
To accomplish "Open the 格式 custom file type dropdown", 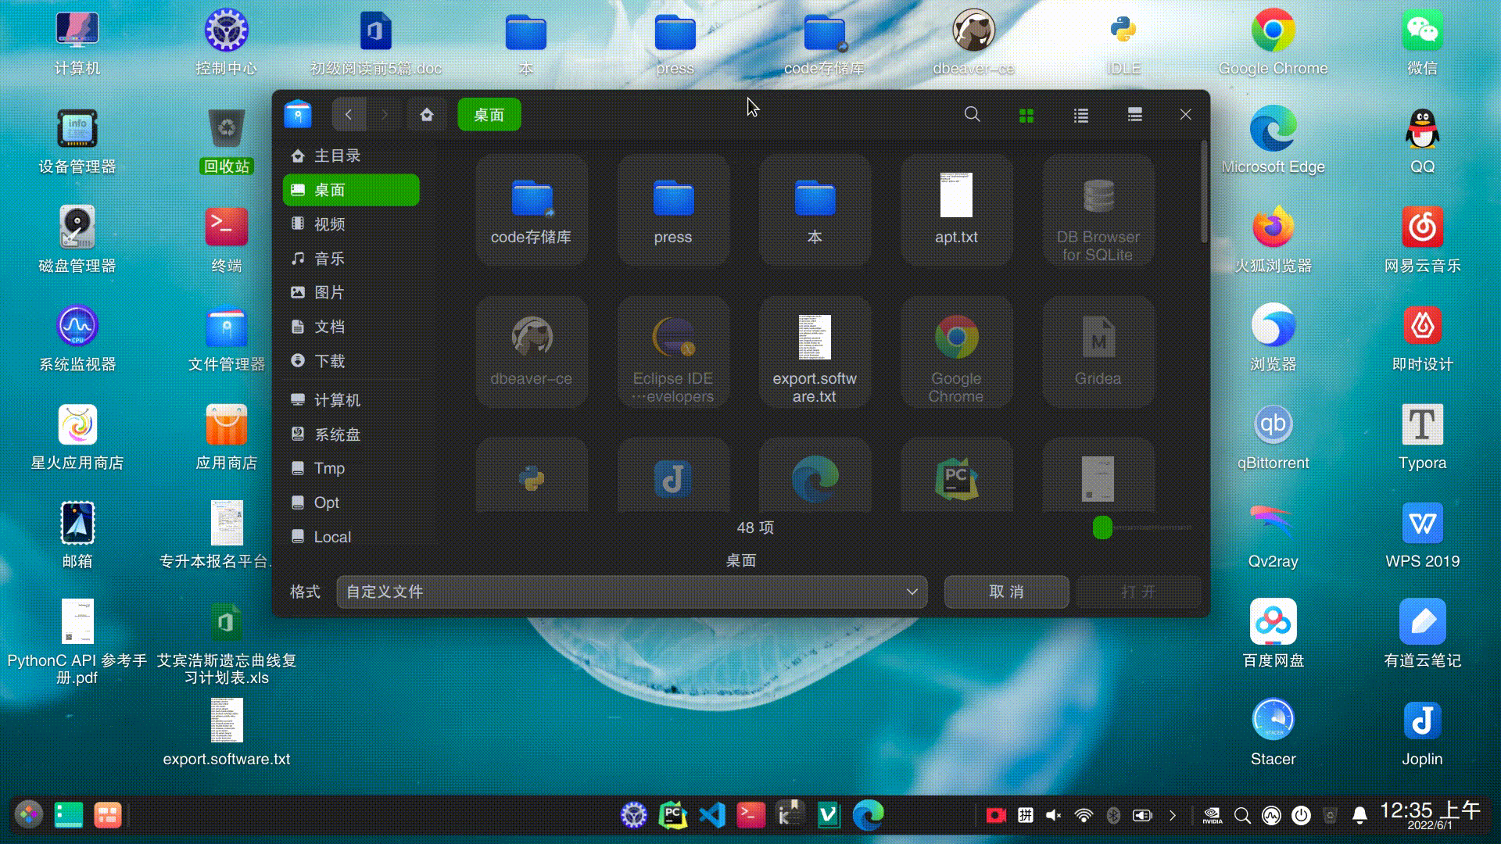I will tap(630, 592).
